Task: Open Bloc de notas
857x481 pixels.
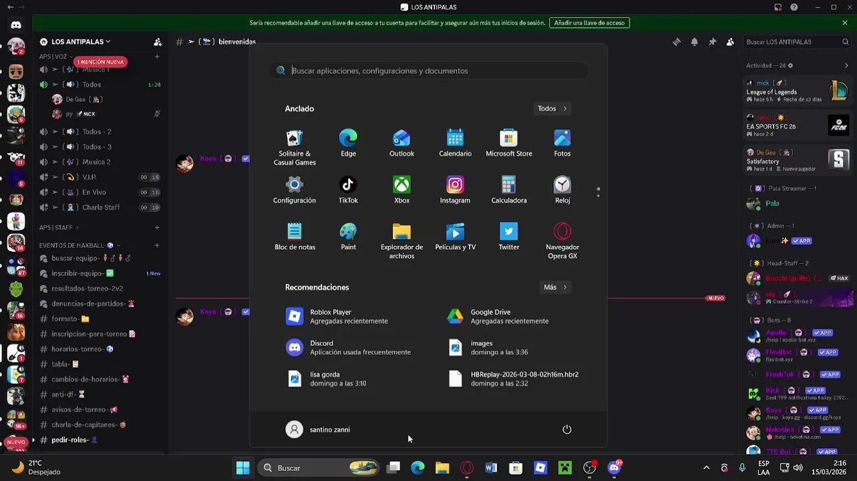Action: coord(295,237)
